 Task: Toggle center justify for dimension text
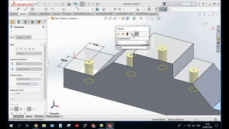click(16, 109)
